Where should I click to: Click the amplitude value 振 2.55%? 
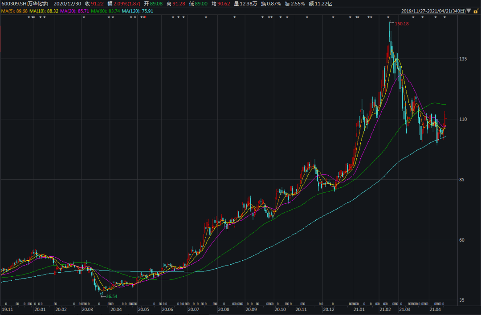tap(295, 4)
